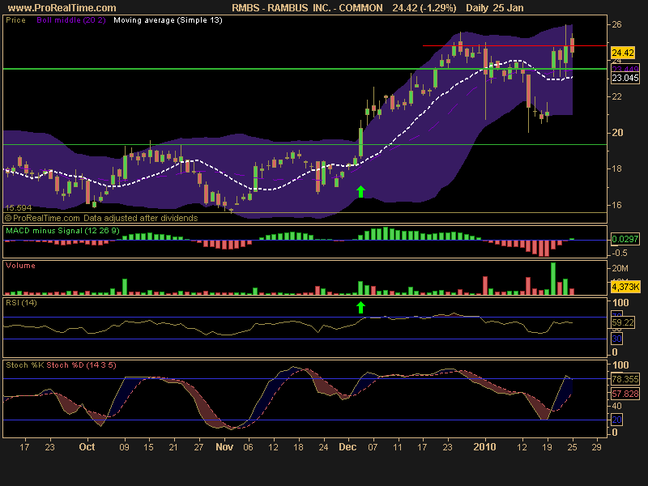This screenshot has width=648, height=486.
Task: Click the RSI (14) panel label
Action: coord(21,303)
